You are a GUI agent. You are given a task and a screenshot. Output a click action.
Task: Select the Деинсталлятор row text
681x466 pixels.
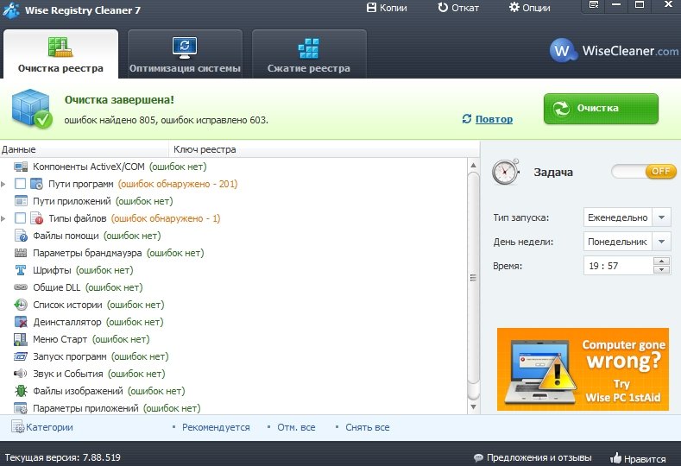(x=98, y=322)
